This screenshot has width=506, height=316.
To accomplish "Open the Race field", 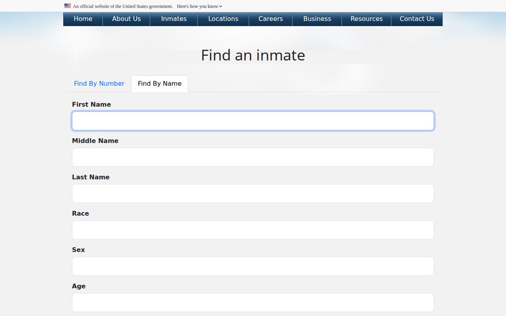I will coord(253,230).
